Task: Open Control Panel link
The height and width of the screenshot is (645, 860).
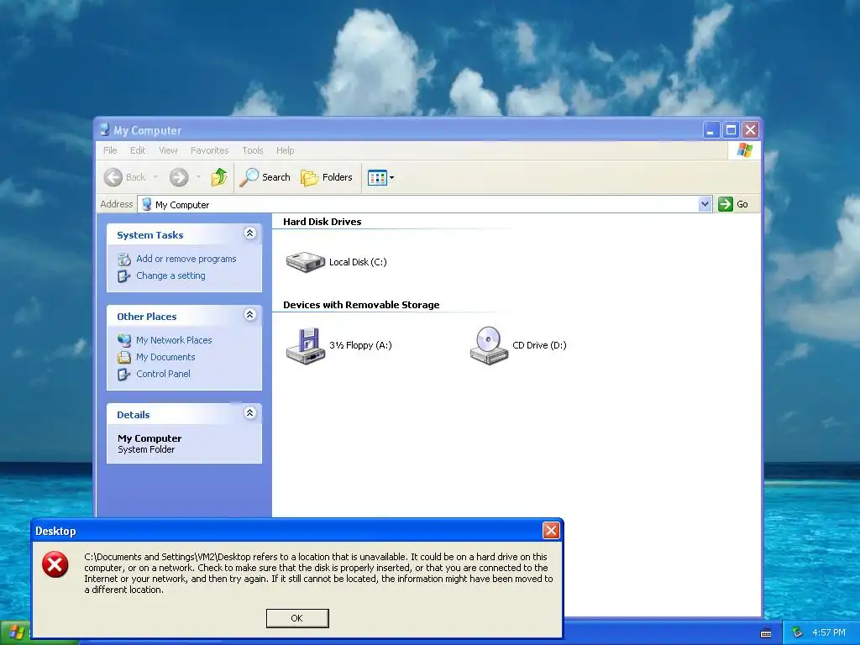Action: (163, 374)
